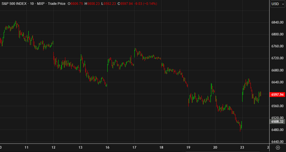Click the MXP exchange label

(41, 4)
